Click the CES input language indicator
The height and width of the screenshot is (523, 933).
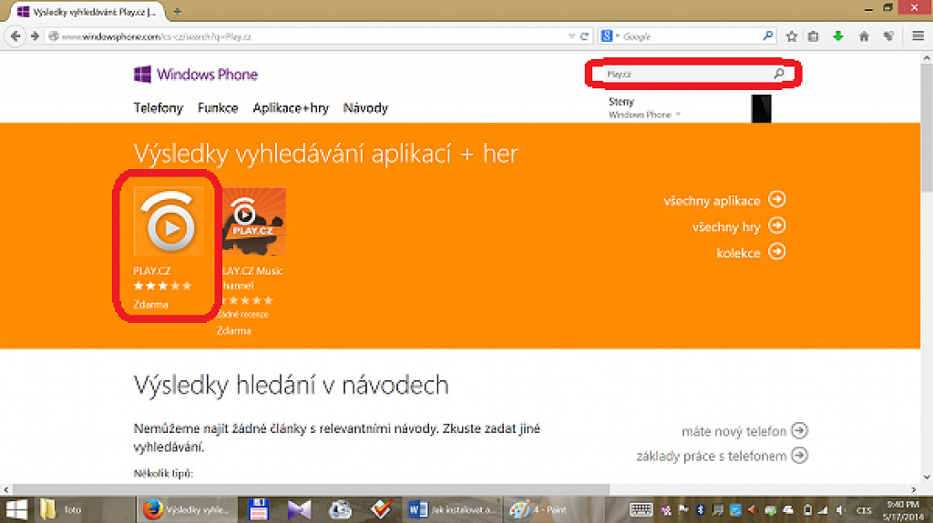[864, 510]
